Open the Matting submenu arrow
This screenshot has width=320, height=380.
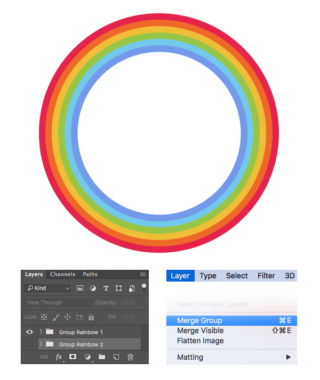click(288, 357)
